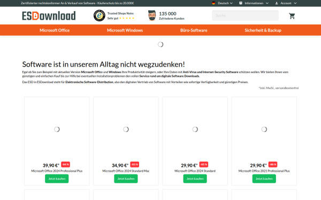Image resolution: width=321 pixels, height=200 pixels.
Task: Open Microsoft Office 2024 Standard Mac title
Action: (x=126, y=171)
